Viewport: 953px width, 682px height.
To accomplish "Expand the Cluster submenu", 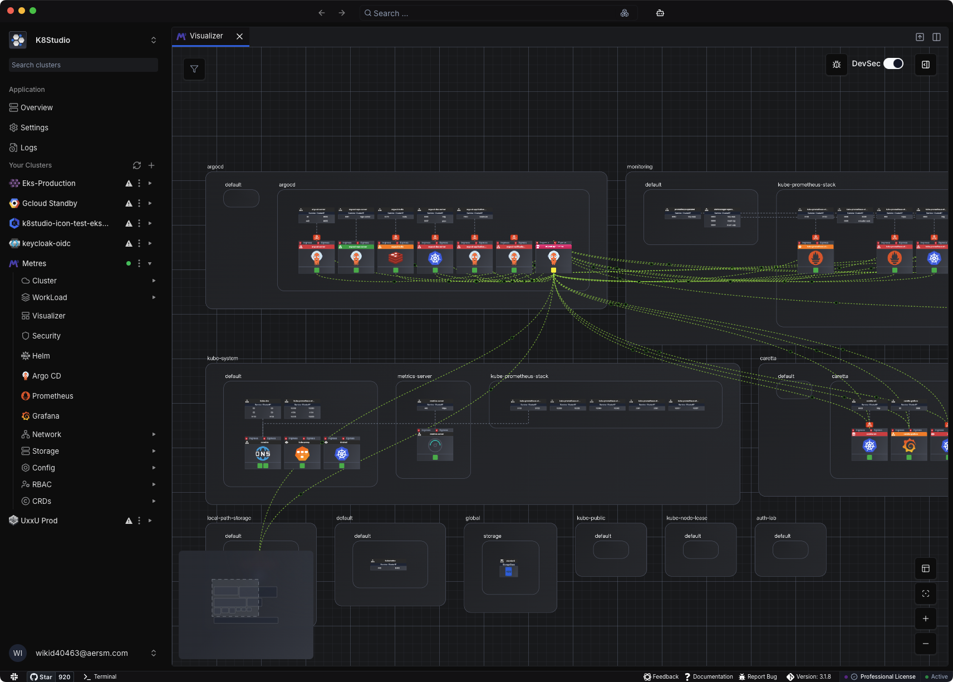I will pyautogui.click(x=154, y=281).
